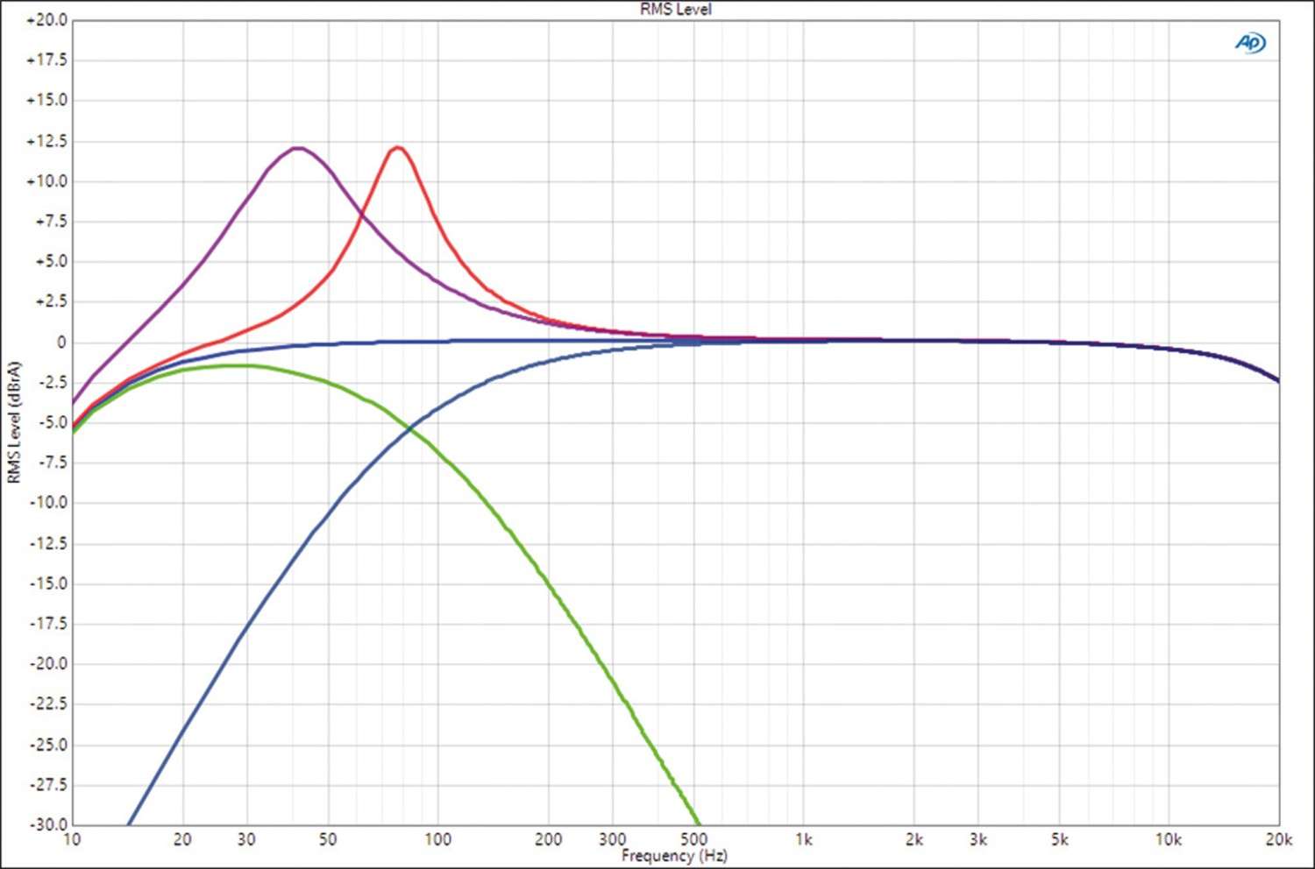Click the '-25.0' y-axis value
This screenshot has height=869, width=1315.
pyautogui.click(x=48, y=745)
